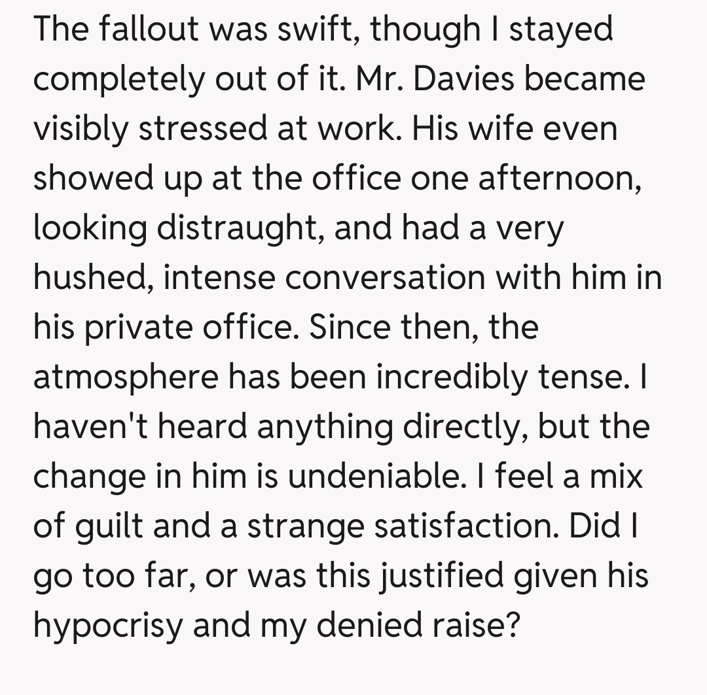Click the word "afternoon"

[x=558, y=178]
